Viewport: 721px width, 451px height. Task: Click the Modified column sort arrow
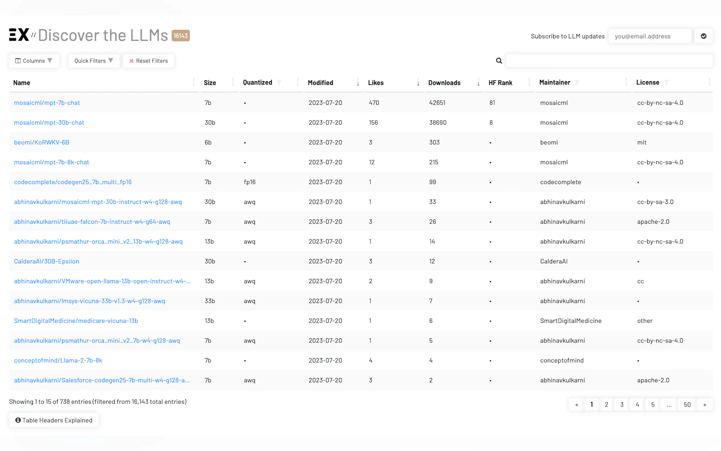tap(358, 83)
